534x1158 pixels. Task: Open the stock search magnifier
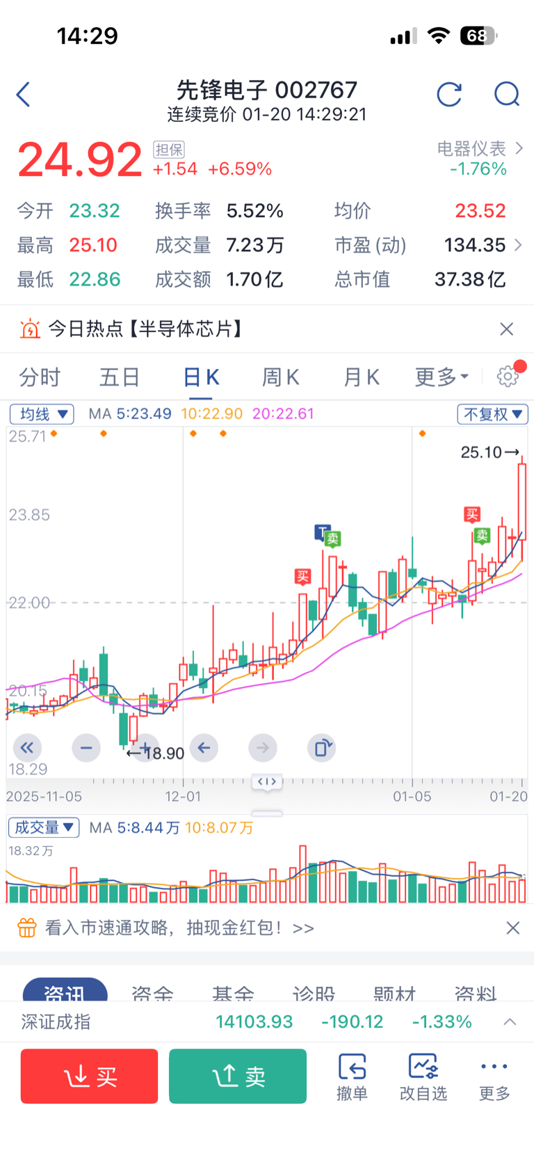(x=506, y=94)
